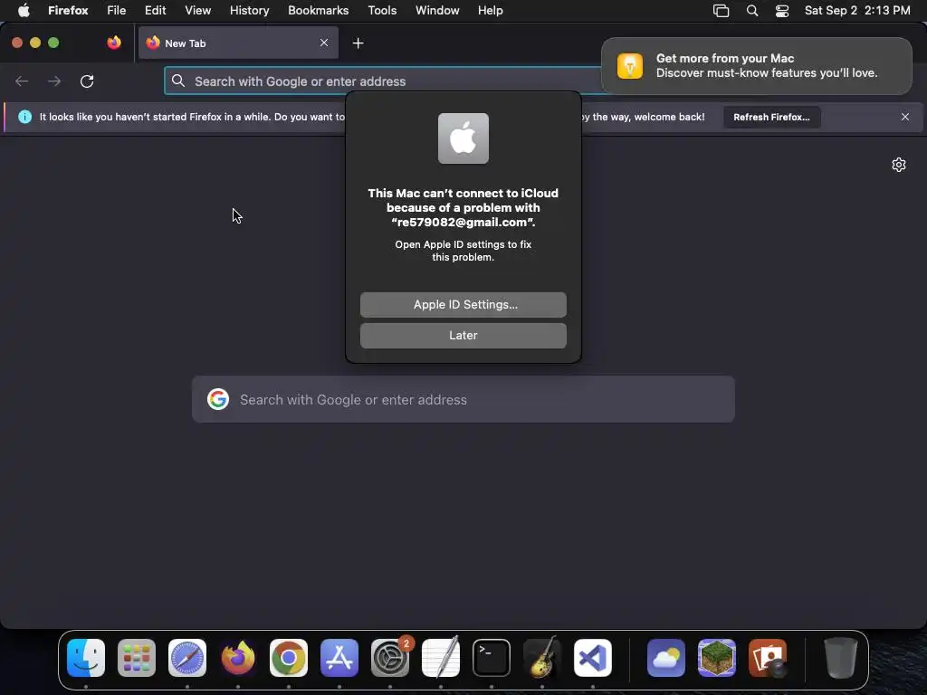Open the Firefox application menu
The width and height of the screenshot is (927, 695).
point(68,11)
